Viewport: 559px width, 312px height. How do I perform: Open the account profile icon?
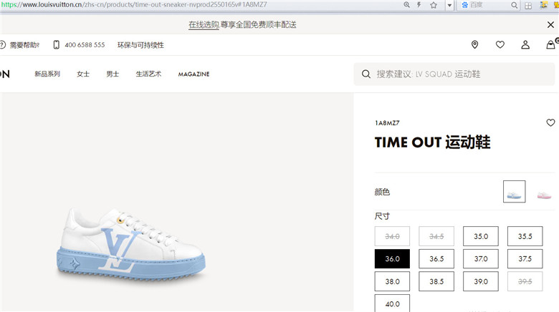(x=525, y=44)
